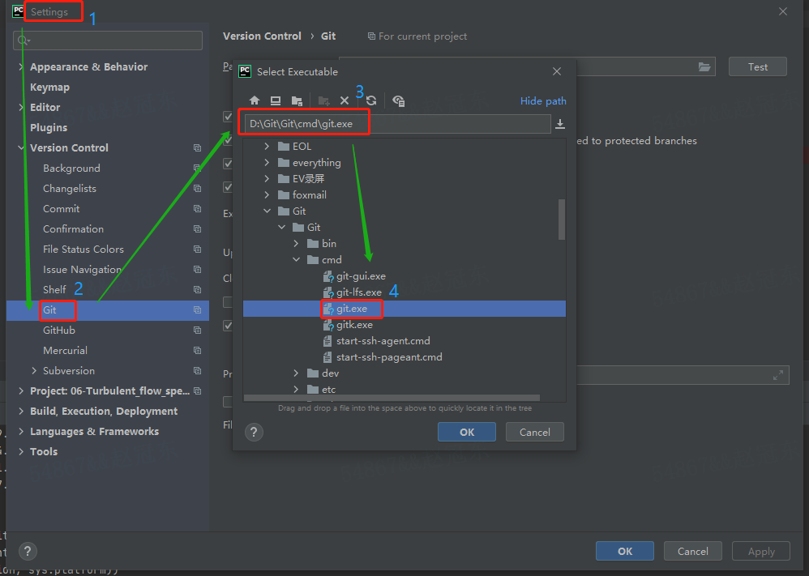Click the executable path input field

tap(396, 124)
